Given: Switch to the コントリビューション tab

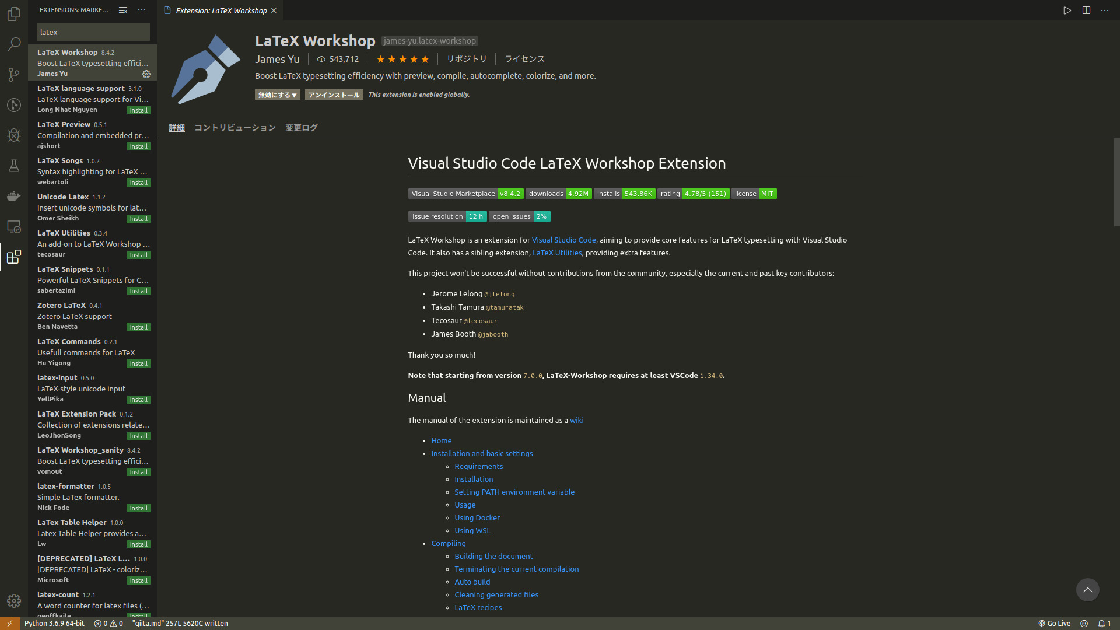Looking at the screenshot, I should [235, 128].
